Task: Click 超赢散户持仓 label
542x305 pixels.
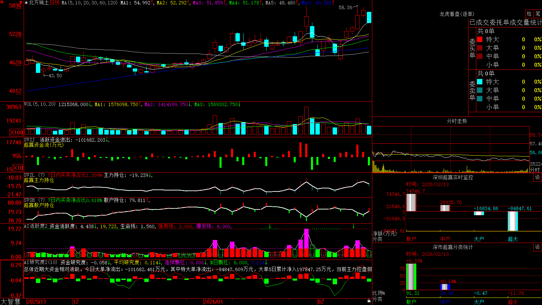Action: [x=39, y=205]
